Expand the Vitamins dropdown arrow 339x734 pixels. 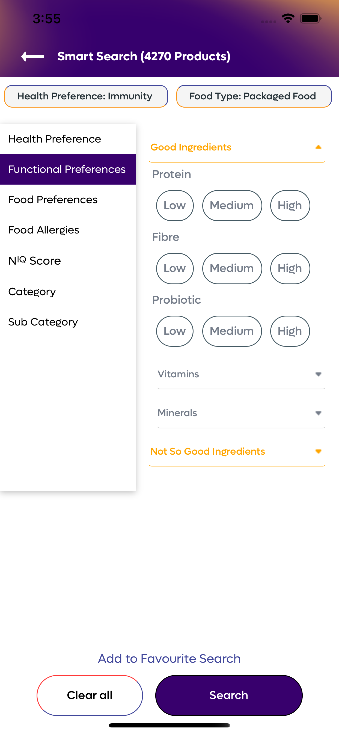318,374
